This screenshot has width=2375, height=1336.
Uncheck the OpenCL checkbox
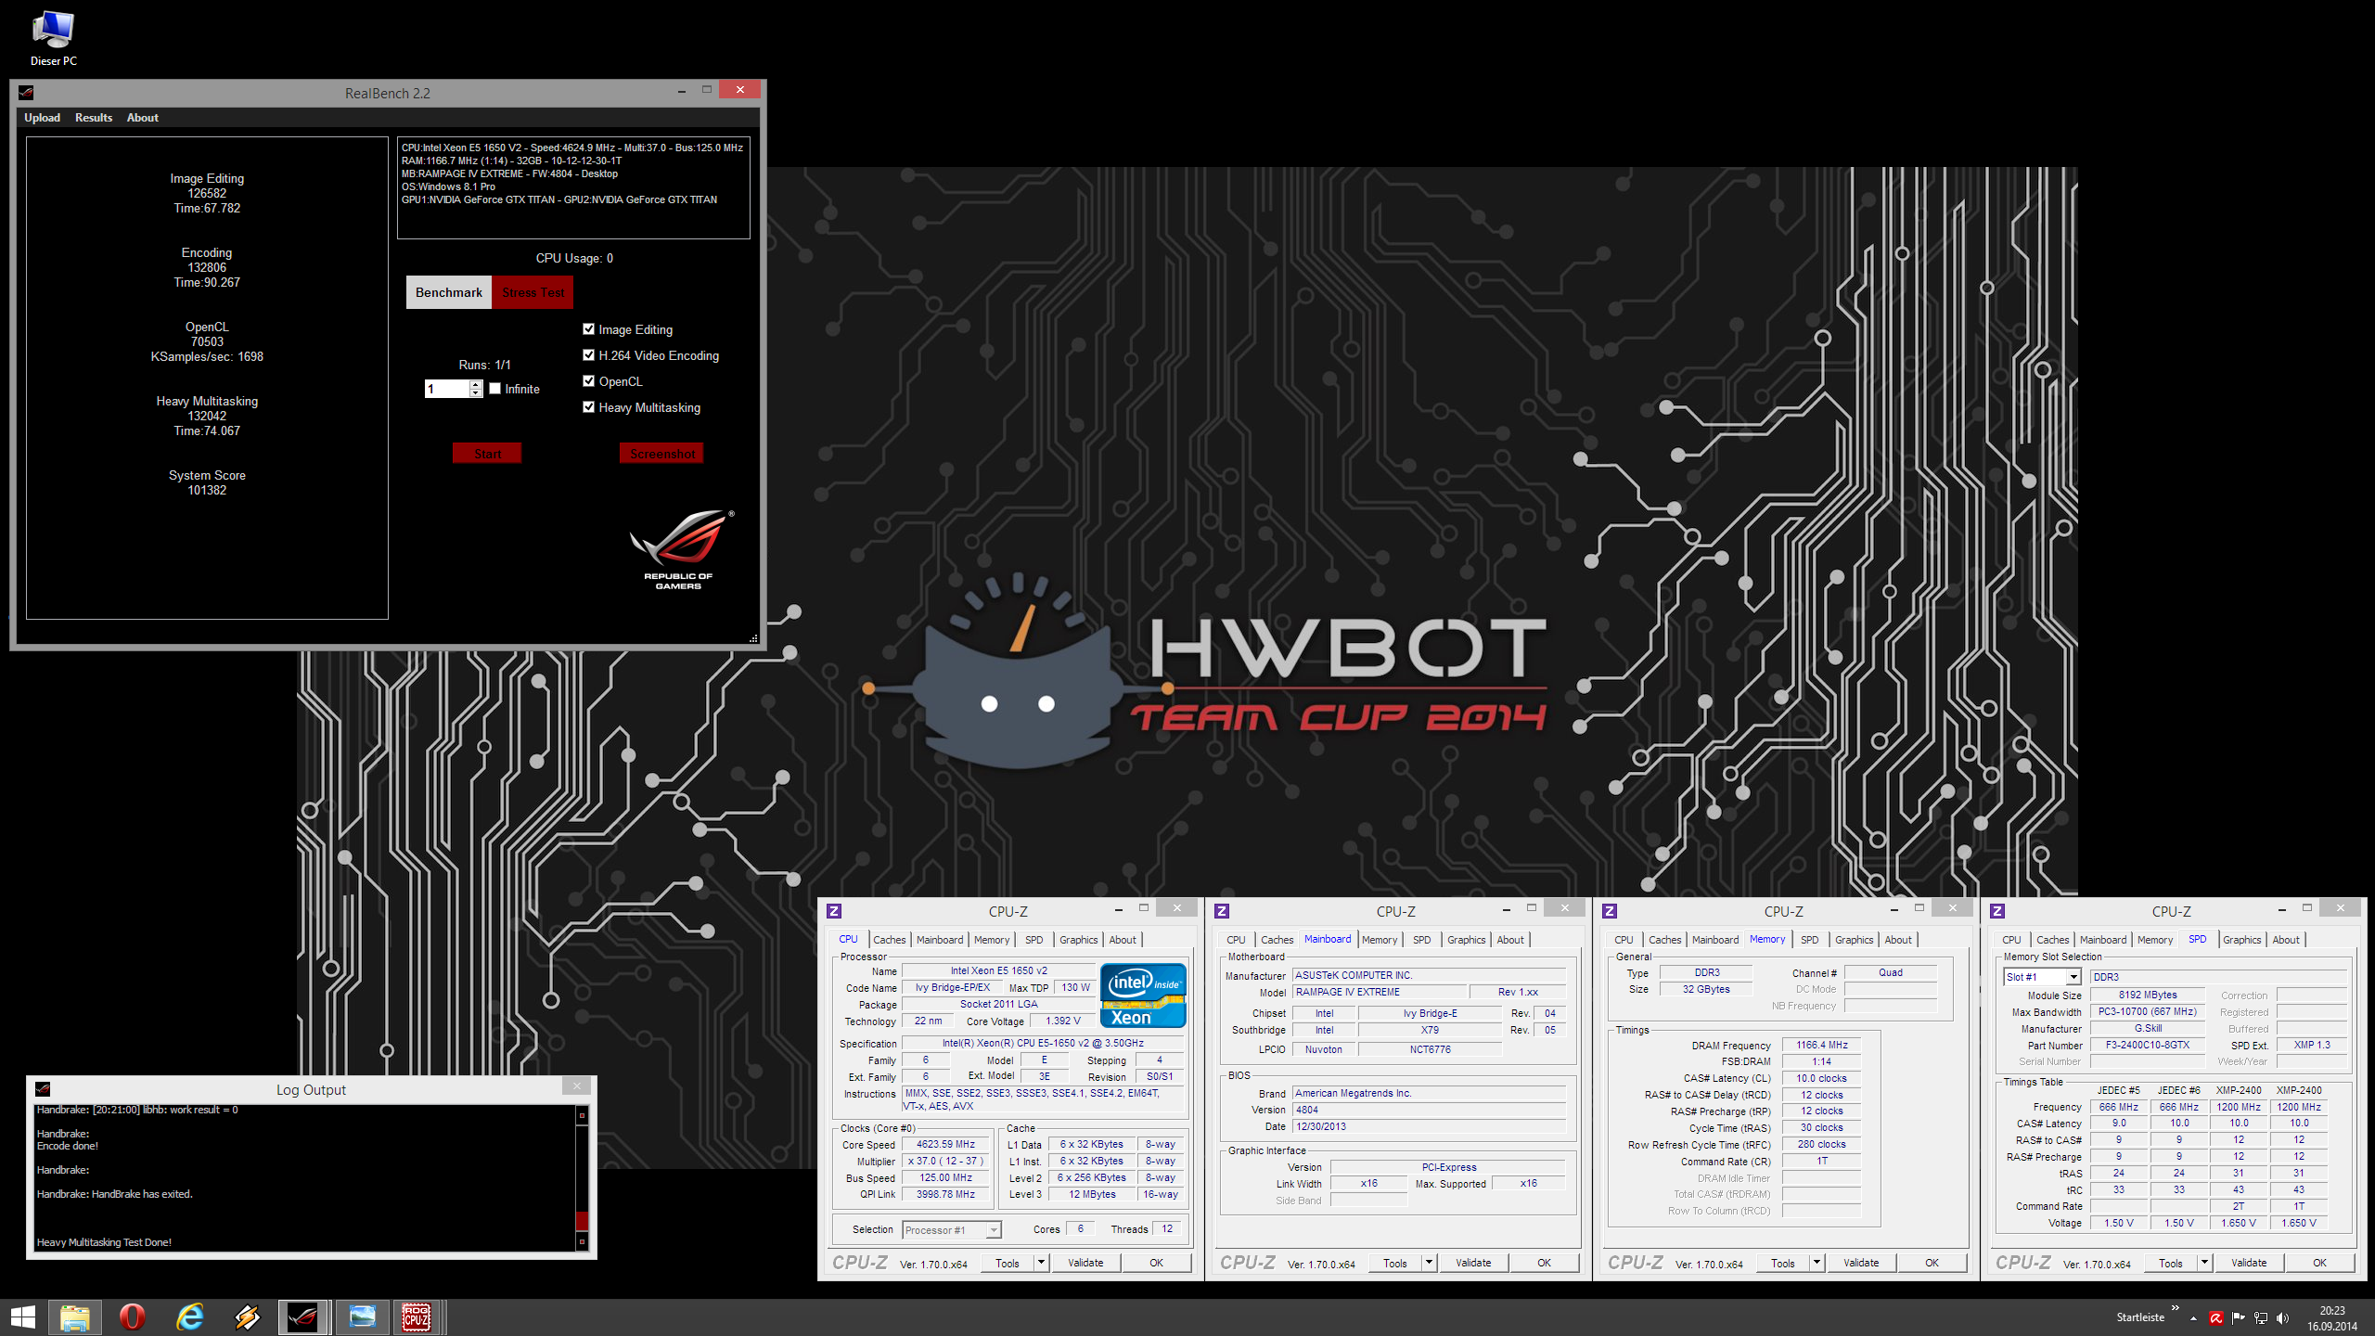[x=588, y=380]
